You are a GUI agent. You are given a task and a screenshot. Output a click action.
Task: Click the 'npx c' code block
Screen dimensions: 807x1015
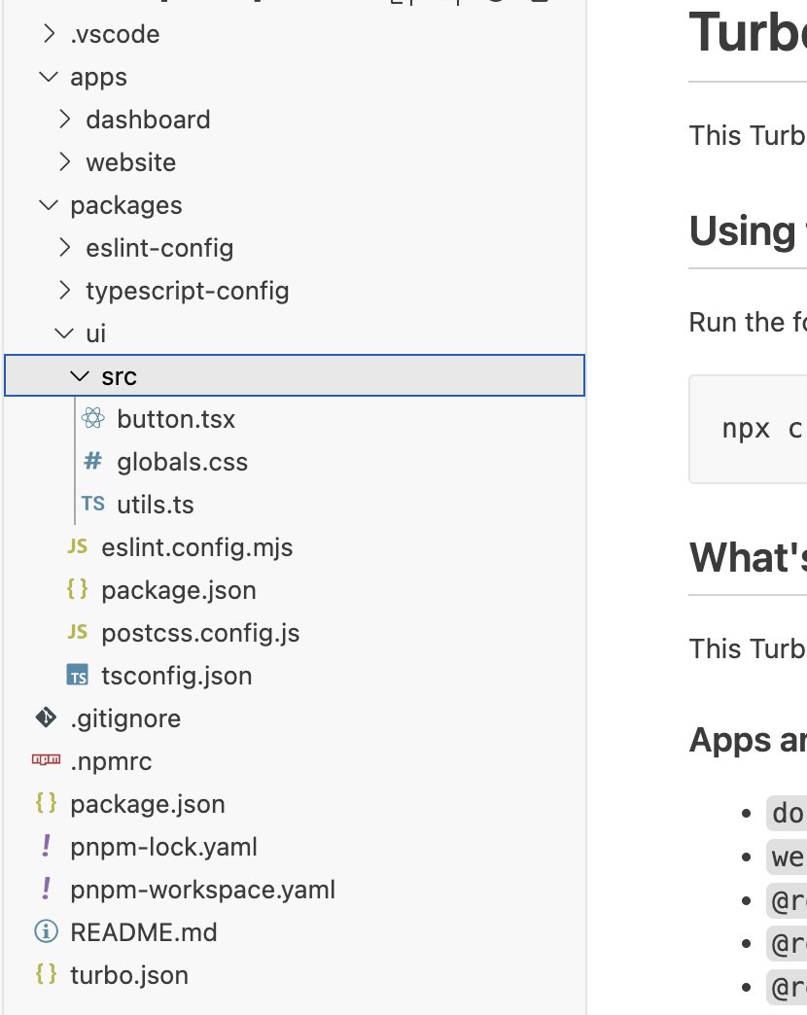click(748, 429)
